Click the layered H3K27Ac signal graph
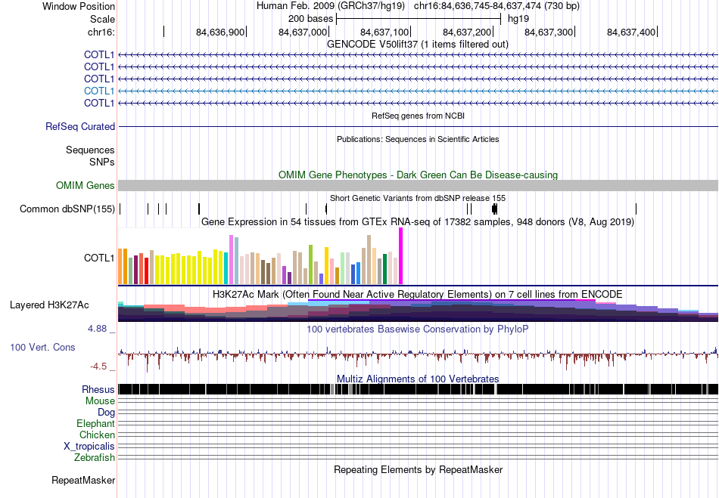This screenshot has width=719, height=498. 419,311
